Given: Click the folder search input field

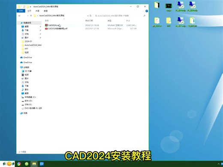Looking at the screenshot, I should pos(119,16).
